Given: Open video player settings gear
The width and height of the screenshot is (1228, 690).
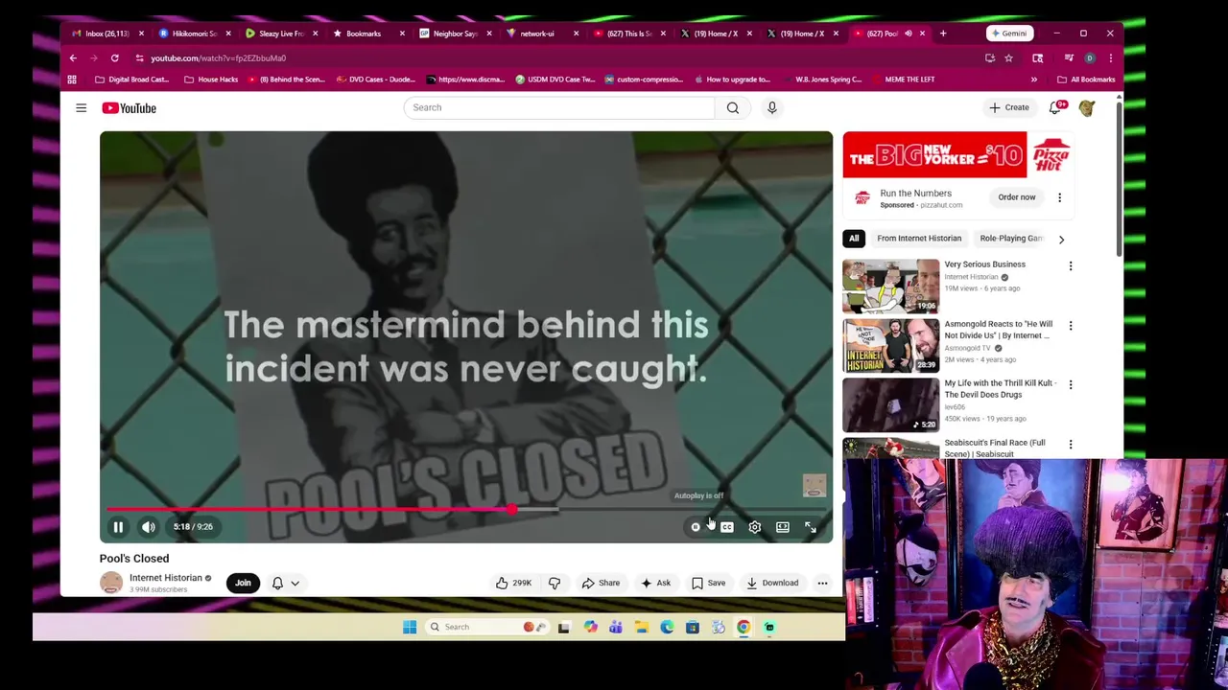Looking at the screenshot, I should click(x=755, y=527).
